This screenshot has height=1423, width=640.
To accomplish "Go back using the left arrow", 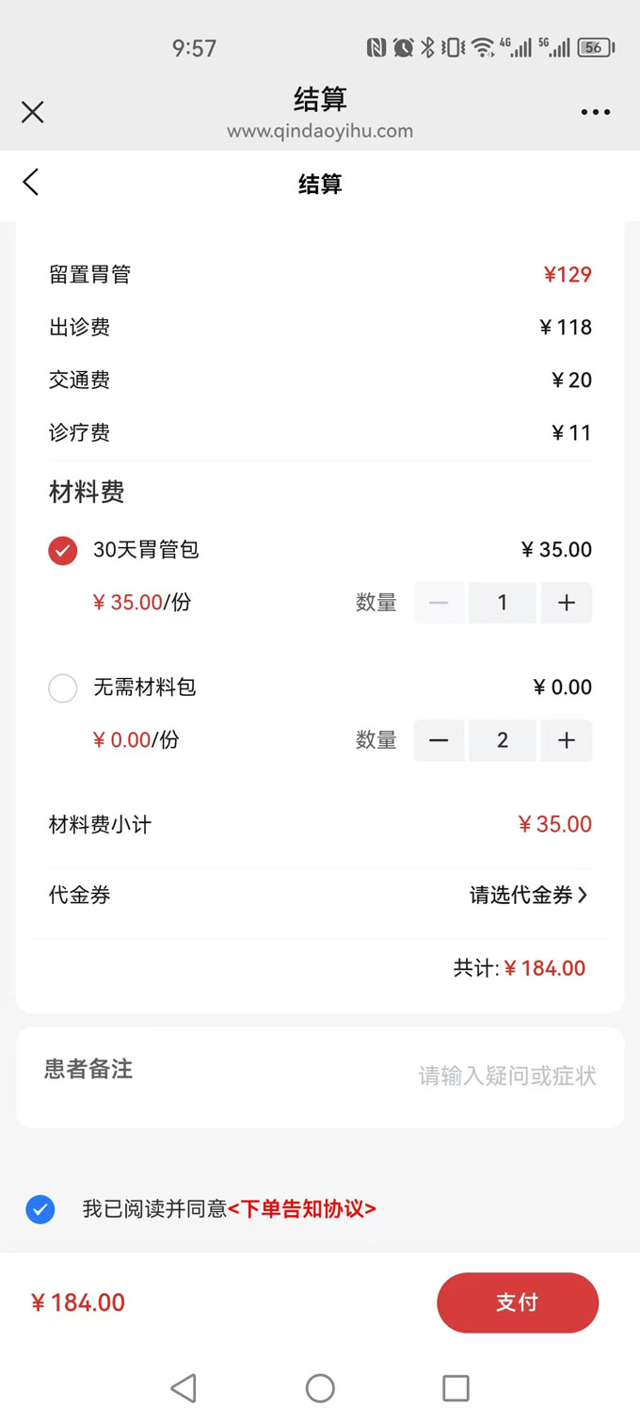I will (31, 183).
